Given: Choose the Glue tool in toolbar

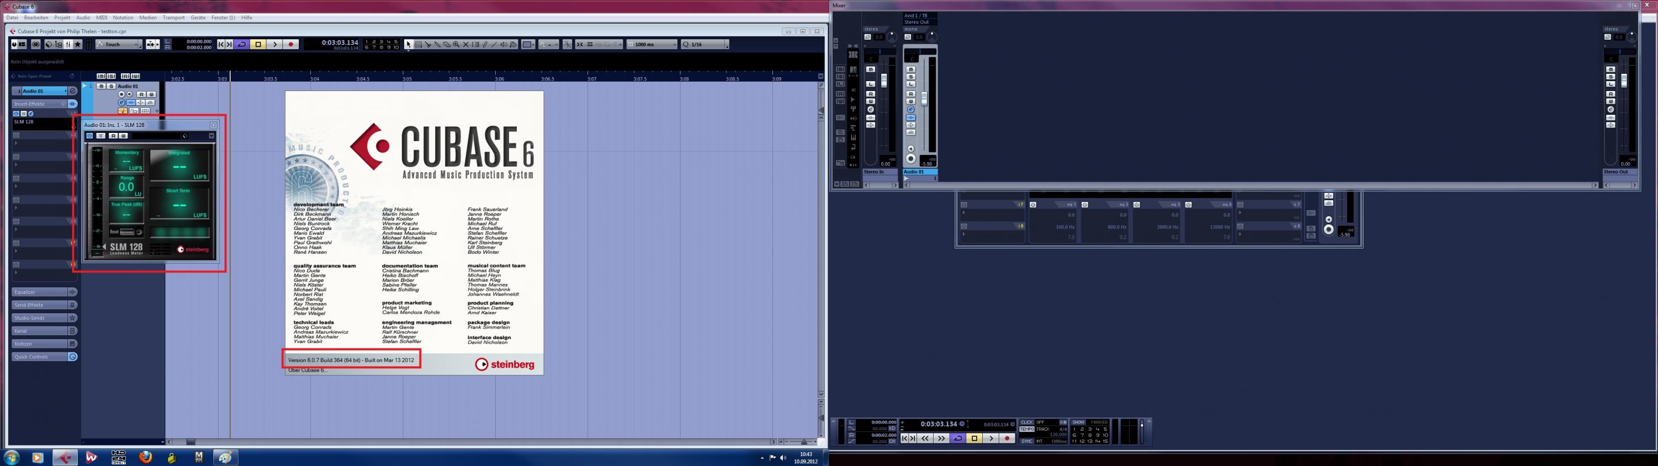Looking at the screenshot, I should pyautogui.click(x=438, y=44).
